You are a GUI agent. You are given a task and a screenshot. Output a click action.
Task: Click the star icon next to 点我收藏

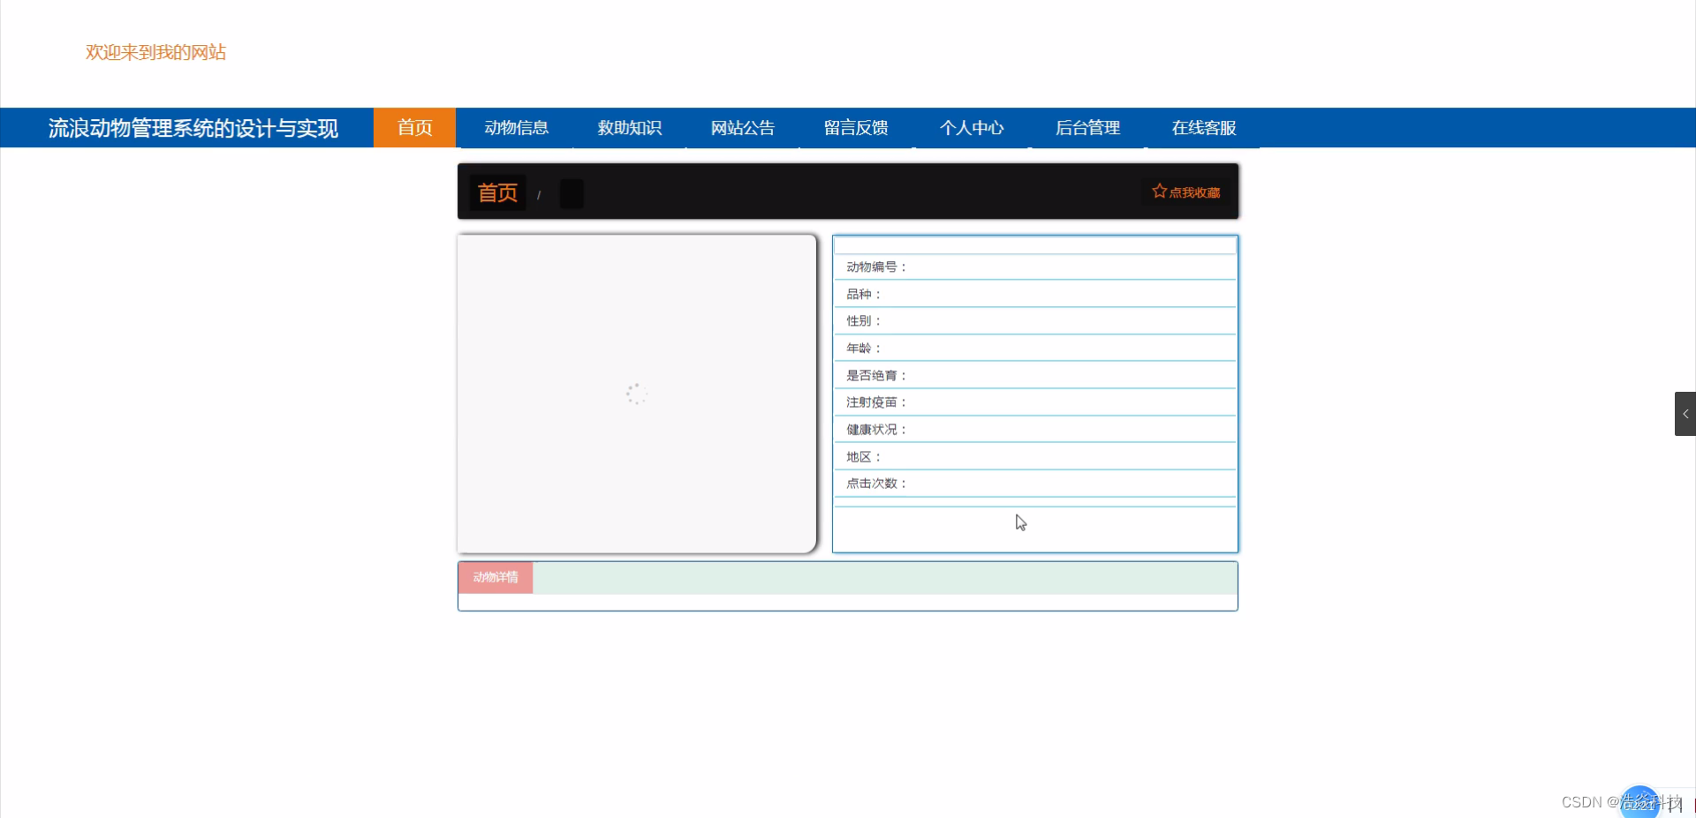point(1158,191)
